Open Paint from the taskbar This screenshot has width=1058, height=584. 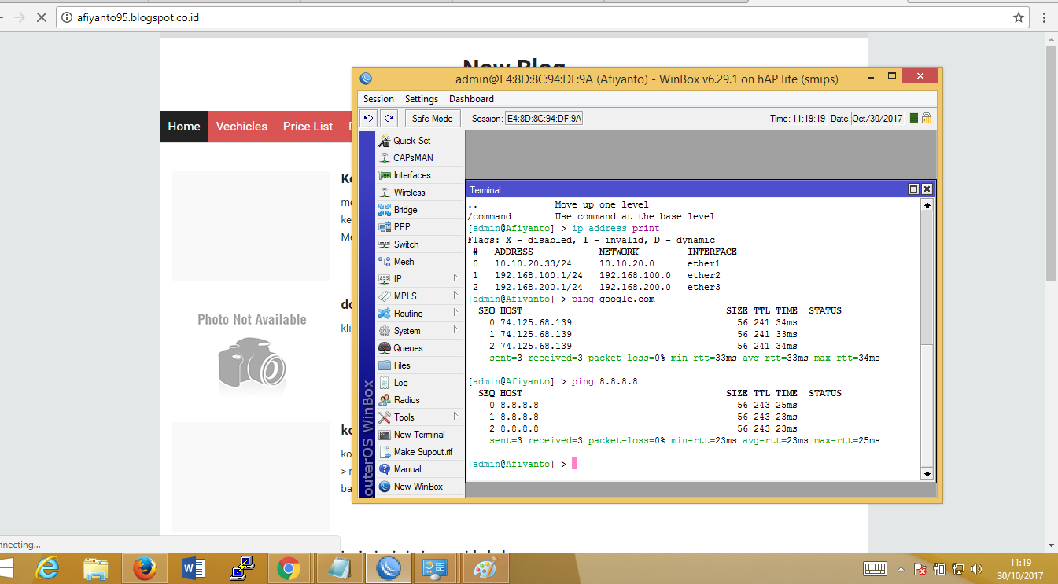pos(485,567)
